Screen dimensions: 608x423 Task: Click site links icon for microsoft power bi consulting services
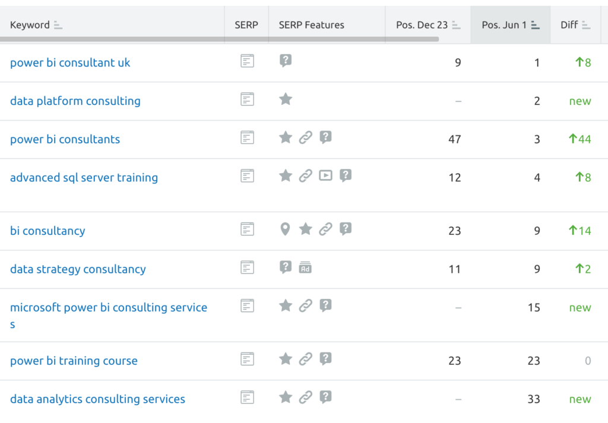pyautogui.click(x=306, y=306)
